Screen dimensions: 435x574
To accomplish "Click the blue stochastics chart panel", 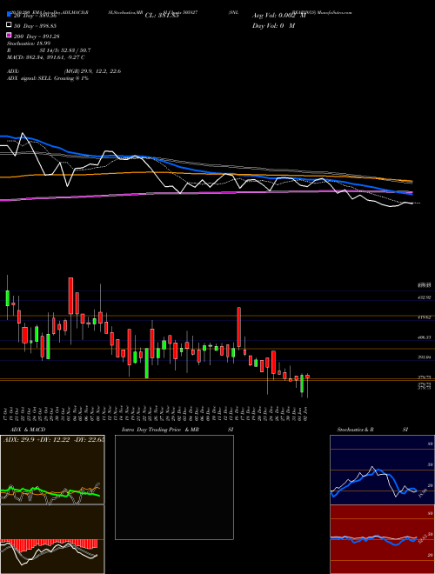I will coord(382,470).
